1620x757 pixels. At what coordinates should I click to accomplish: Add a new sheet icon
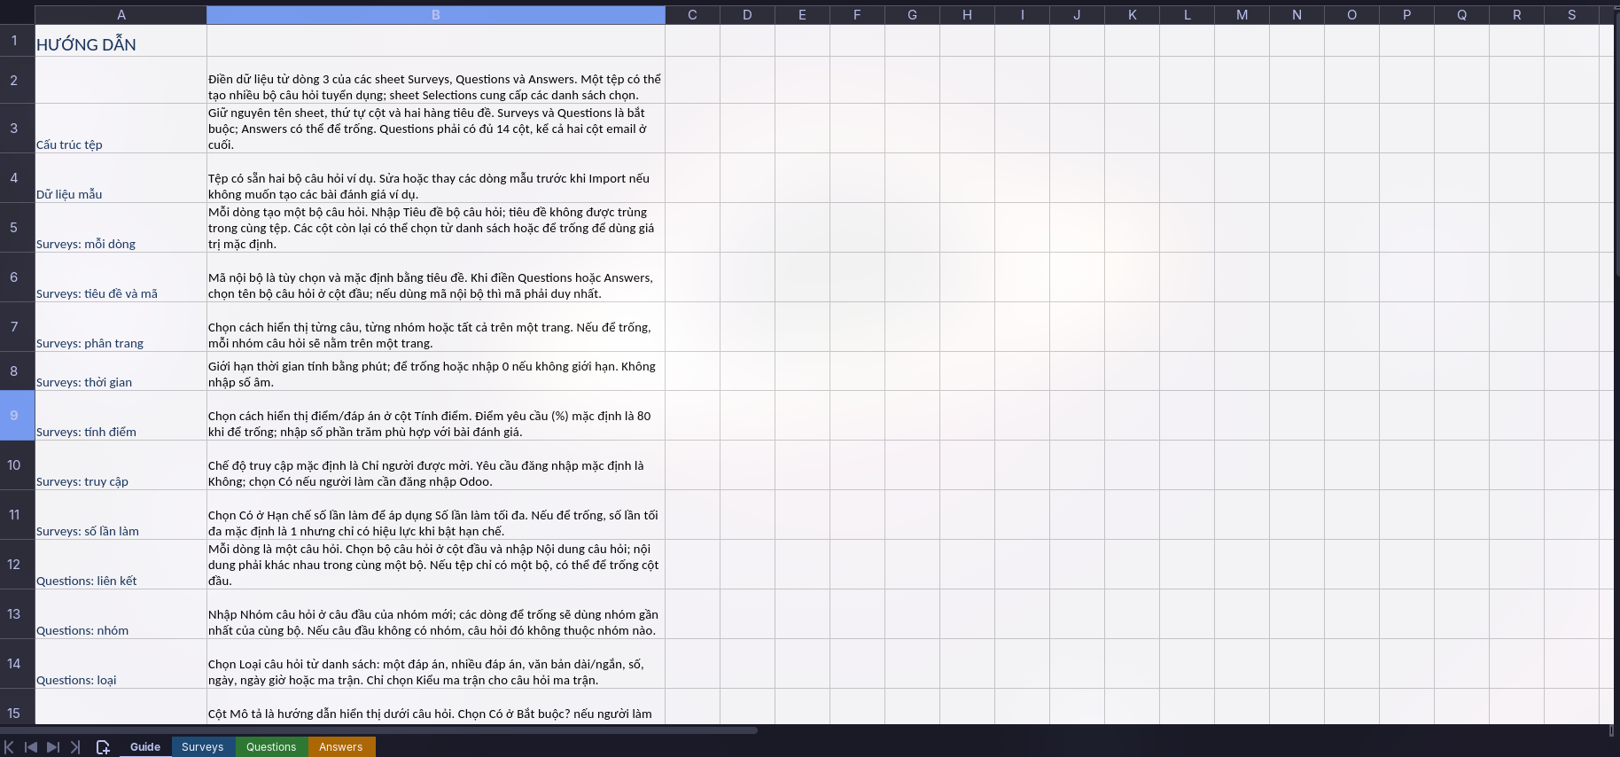coord(103,747)
